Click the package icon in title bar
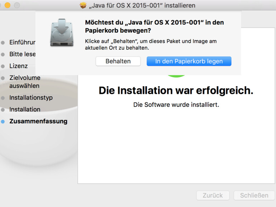 (x=83, y=5)
